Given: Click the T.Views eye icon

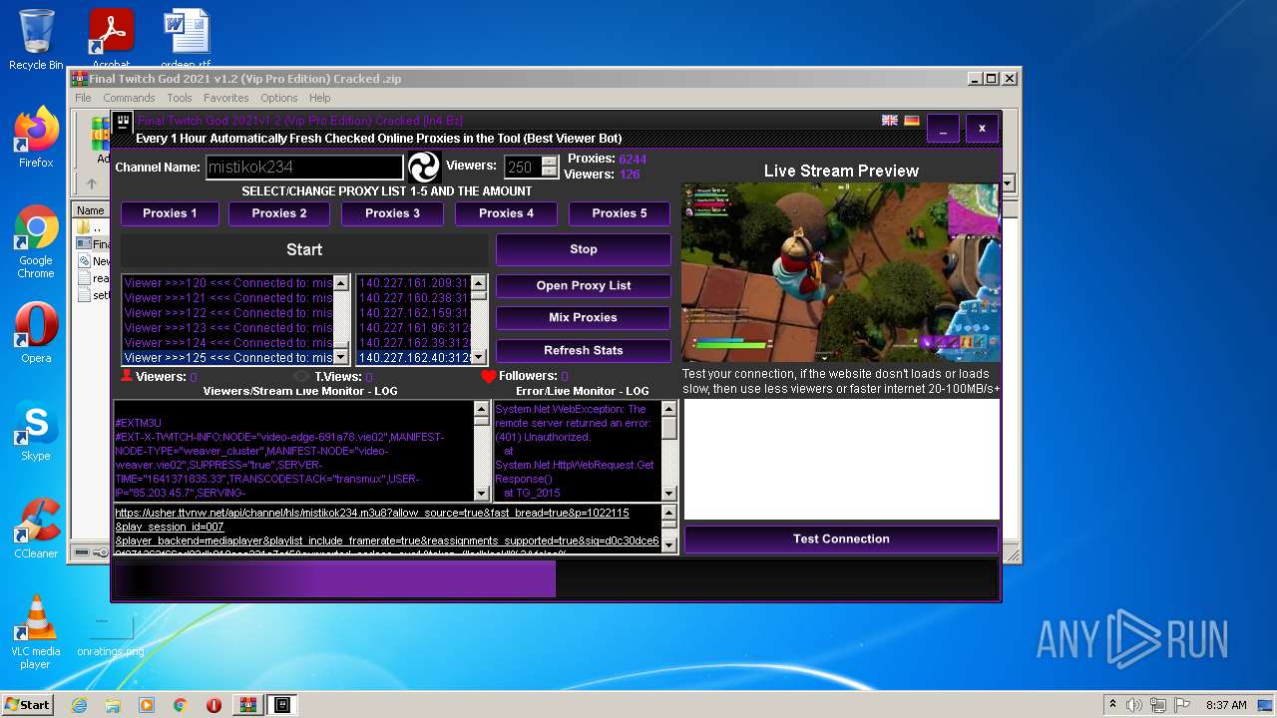Looking at the screenshot, I should click(302, 376).
